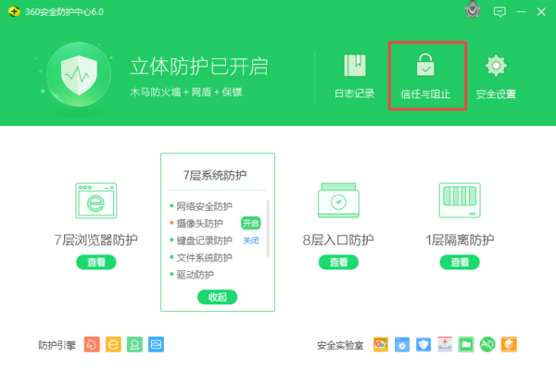View 7层浏览器防护 details via 查看
This screenshot has width=556, height=370.
[96, 262]
